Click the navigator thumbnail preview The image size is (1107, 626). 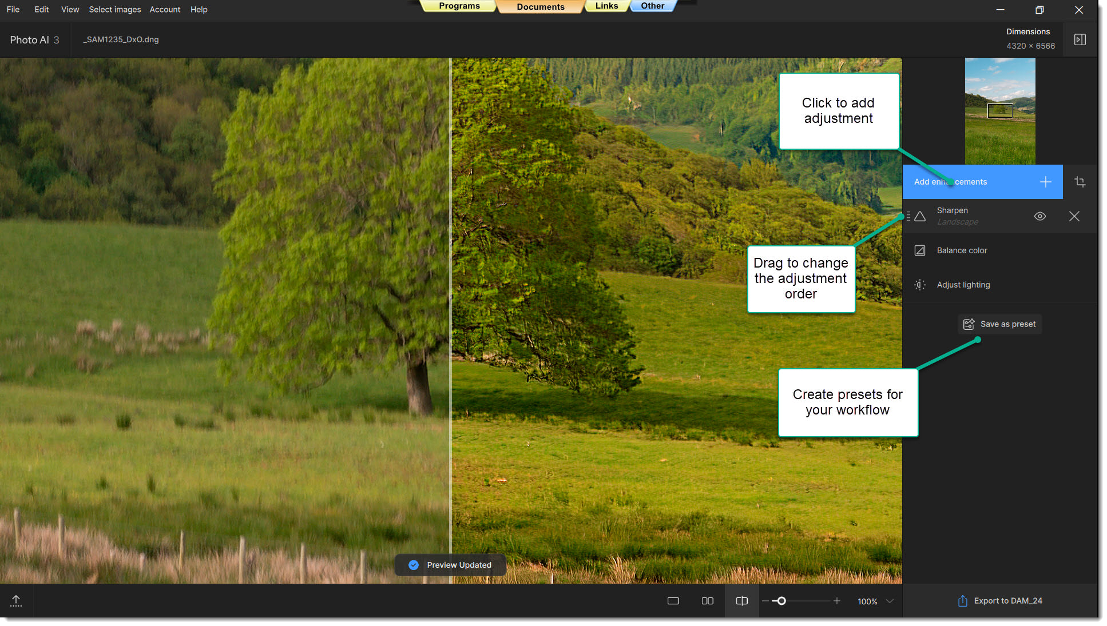coord(999,111)
